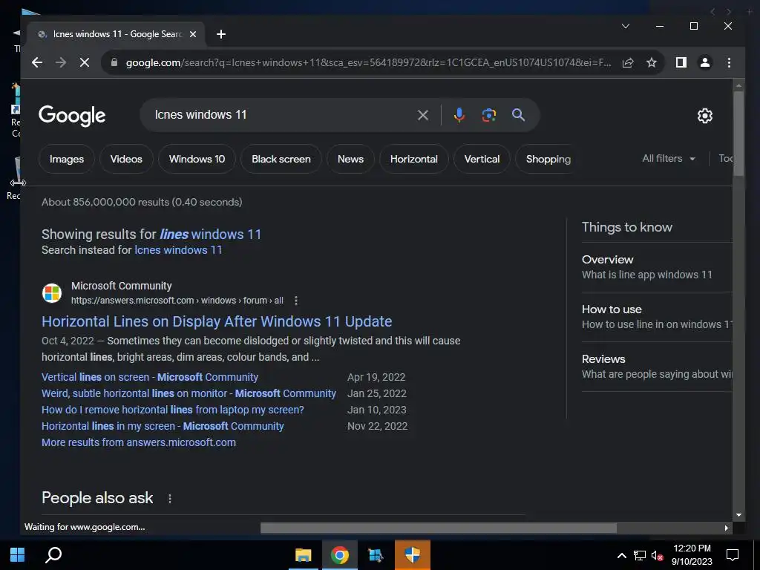The image size is (760, 570).
Task: Click the scroll-right arrow of horizontal scrollbar
Action: tap(726, 528)
